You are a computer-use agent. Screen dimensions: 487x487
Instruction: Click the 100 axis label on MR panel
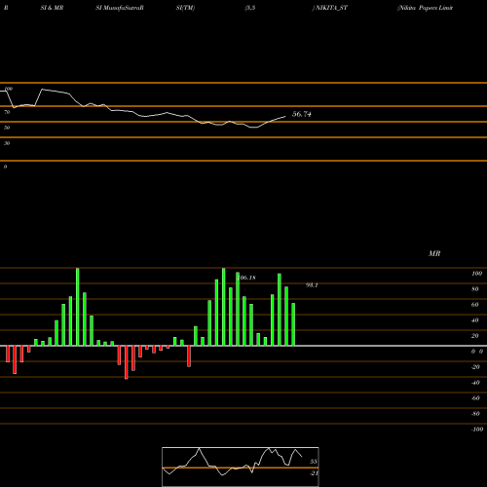coord(476,274)
